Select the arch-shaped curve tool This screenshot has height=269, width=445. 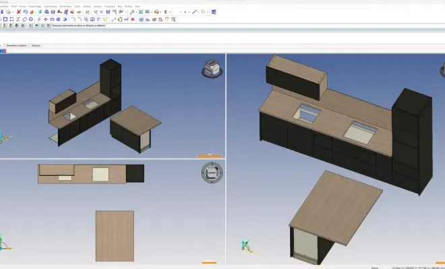92,20
